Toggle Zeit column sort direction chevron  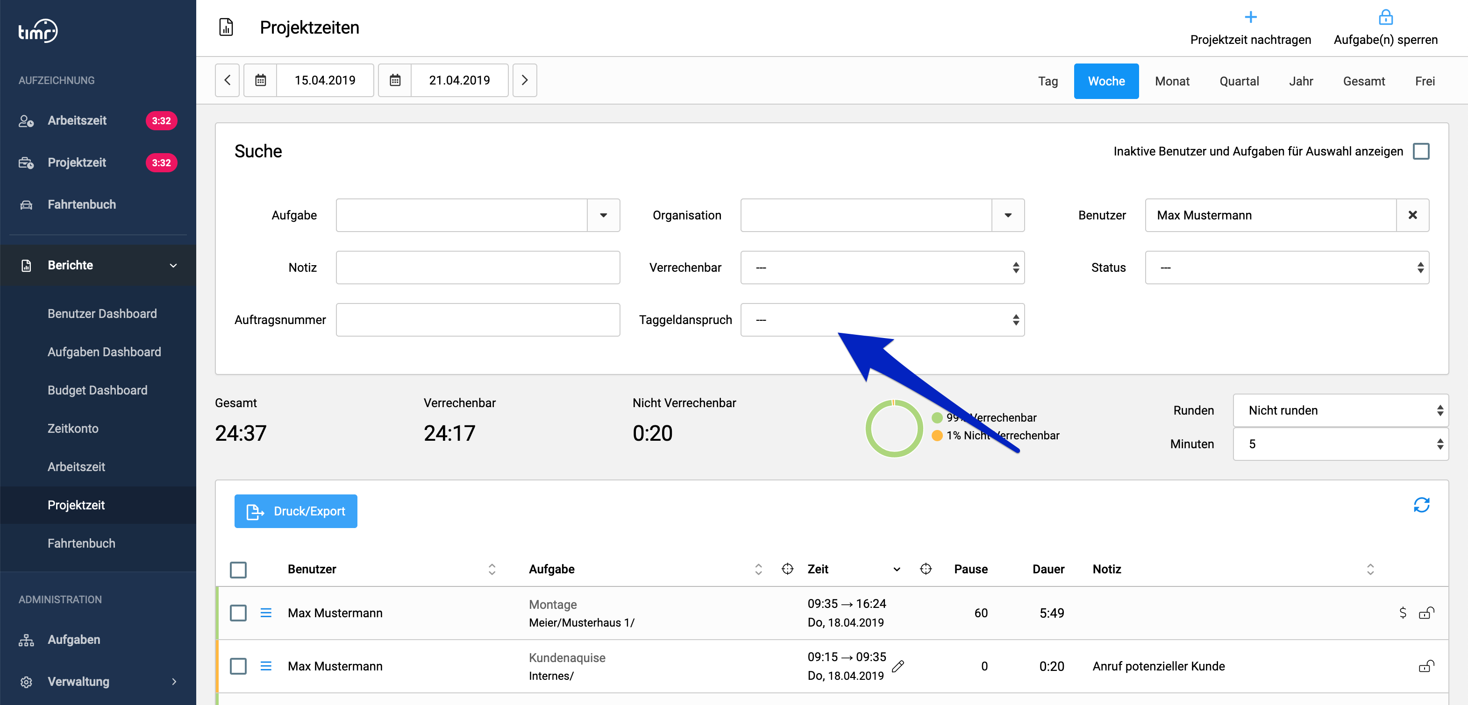point(897,570)
